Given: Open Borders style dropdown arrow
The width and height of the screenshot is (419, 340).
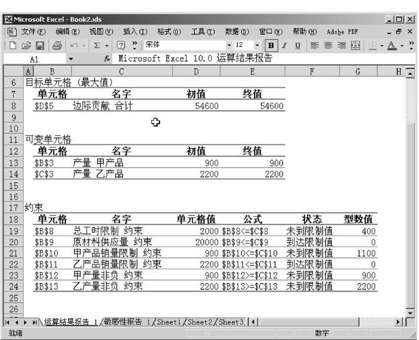Looking at the screenshot, I should click(382, 46).
